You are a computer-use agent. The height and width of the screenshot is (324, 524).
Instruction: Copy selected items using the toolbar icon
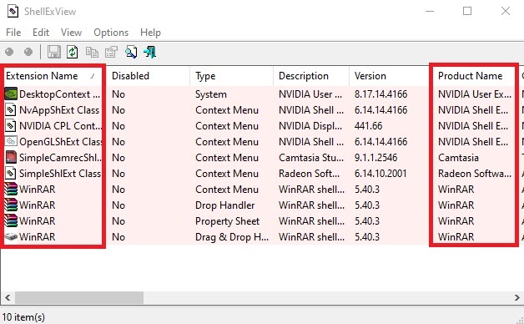pos(92,52)
